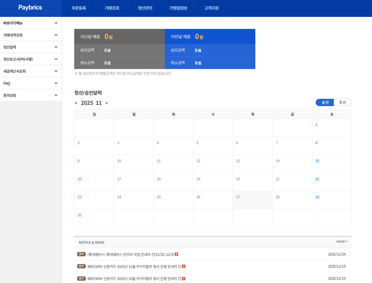Viewport: 372px width, 283px height.
Task: Click more link in Notice & News
Action: tap(341, 241)
